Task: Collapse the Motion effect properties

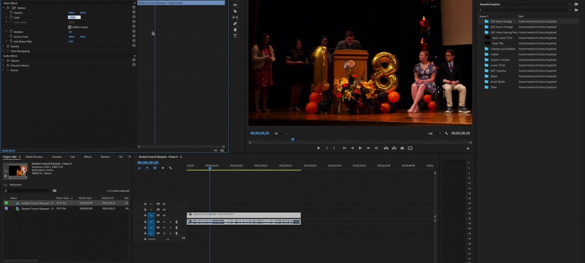Action: pyautogui.click(x=3, y=8)
